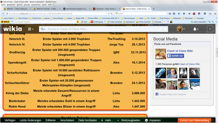218x123 pixels.
Task: Expand the user avatar dropdown
Action: (181, 29)
